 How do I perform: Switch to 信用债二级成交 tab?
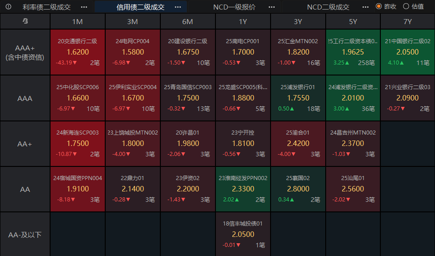(140, 7)
